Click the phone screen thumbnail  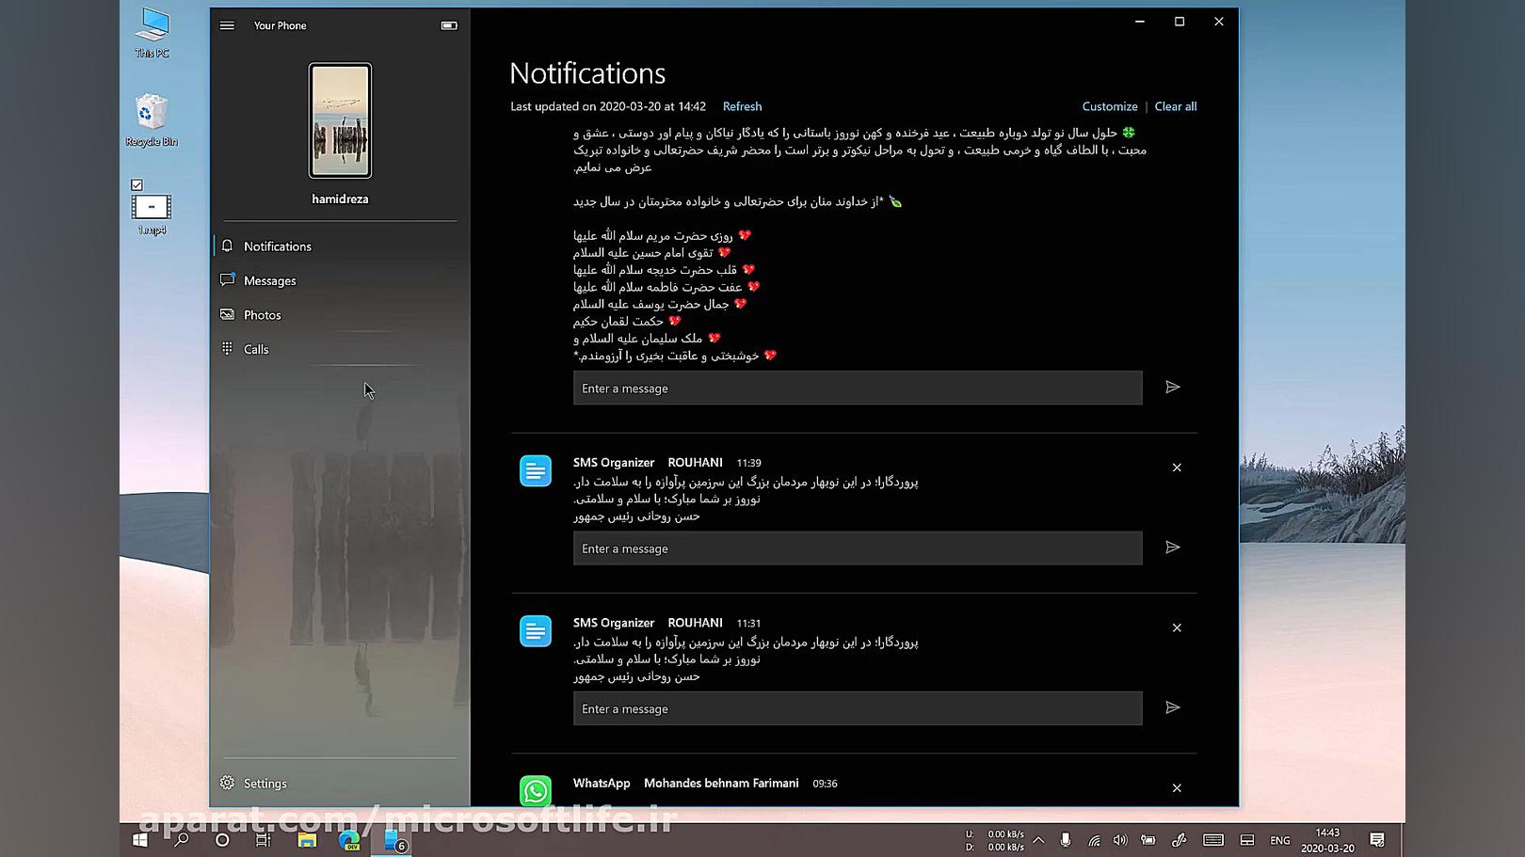coord(340,120)
